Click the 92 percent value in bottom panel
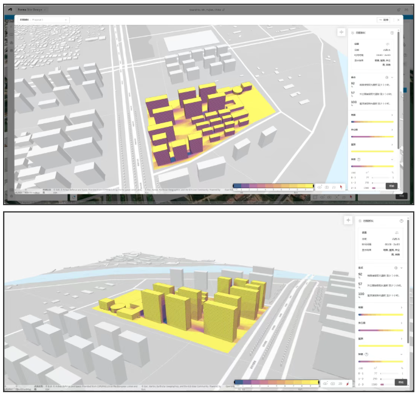Screen dimensions: 418x394 (360, 274)
